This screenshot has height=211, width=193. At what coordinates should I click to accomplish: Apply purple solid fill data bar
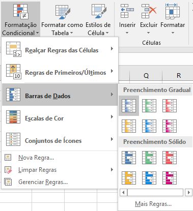(170, 178)
